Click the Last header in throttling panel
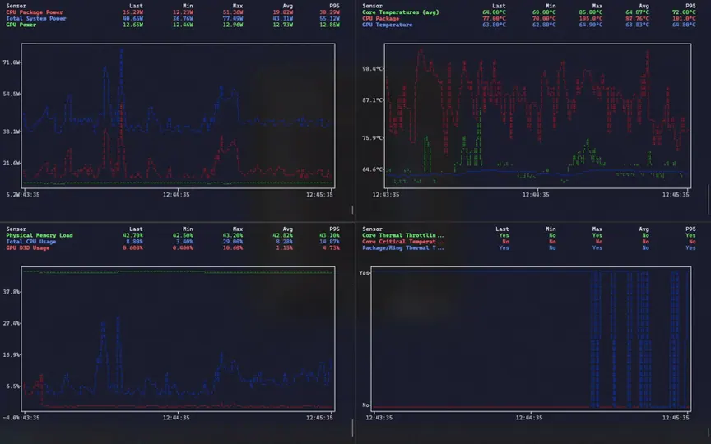Viewport: 711px width, 444px height. 502,229
